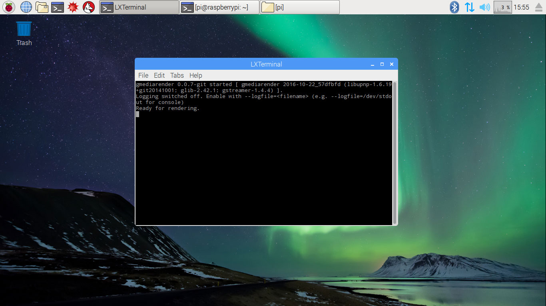This screenshot has width=546, height=306.
Task: Open the web browser
Action: (26, 7)
